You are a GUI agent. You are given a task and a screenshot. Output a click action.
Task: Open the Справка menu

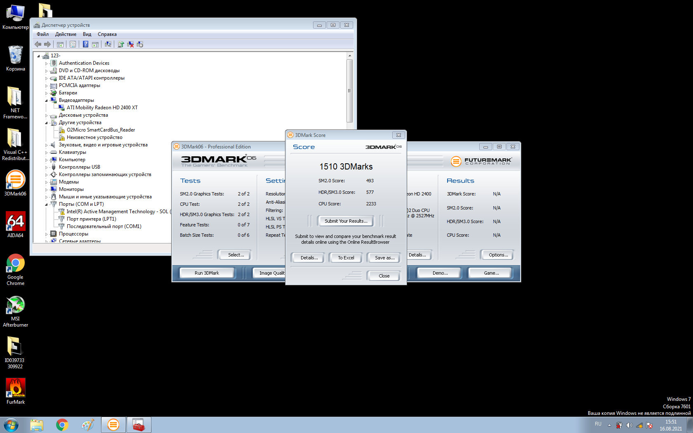pos(107,34)
